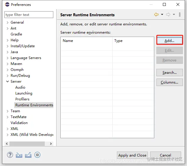Image resolution: width=187 pixels, height=166 pixels.
Task: Click the Search... button
Action: click(x=170, y=72)
